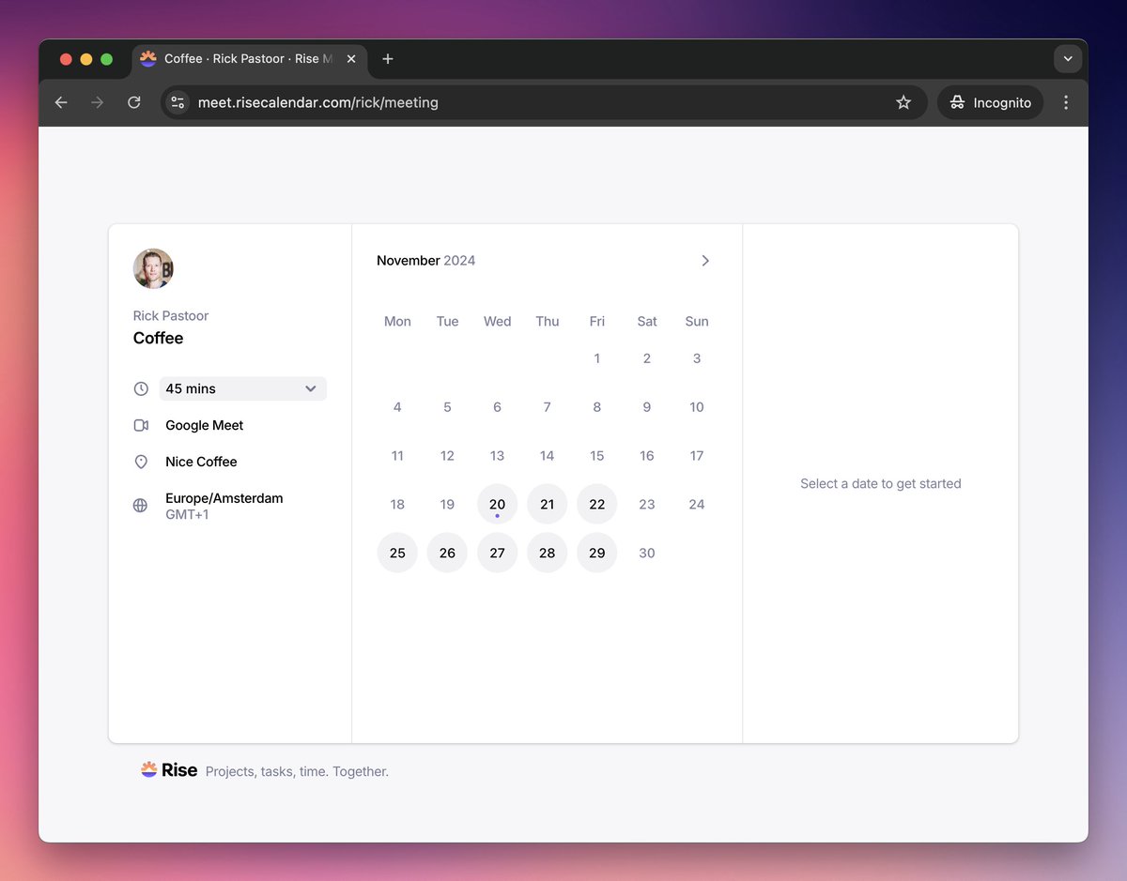The width and height of the screenshot is (1127, 881).
Task: Select November 22 on the calendar
Action: 597,504
